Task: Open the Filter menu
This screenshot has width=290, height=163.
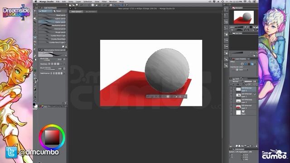Action: pos(104,1)
